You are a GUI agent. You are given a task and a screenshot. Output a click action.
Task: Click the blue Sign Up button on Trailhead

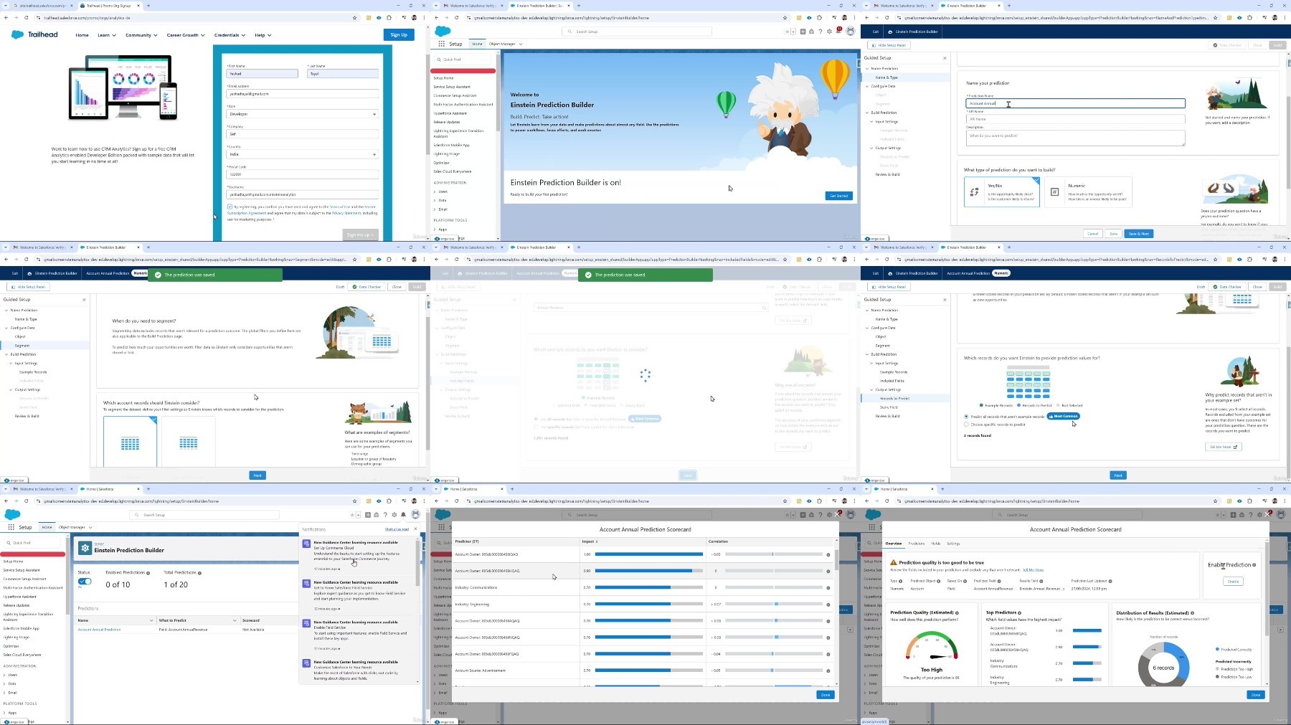pyautogui.click(x=399, y=34)
